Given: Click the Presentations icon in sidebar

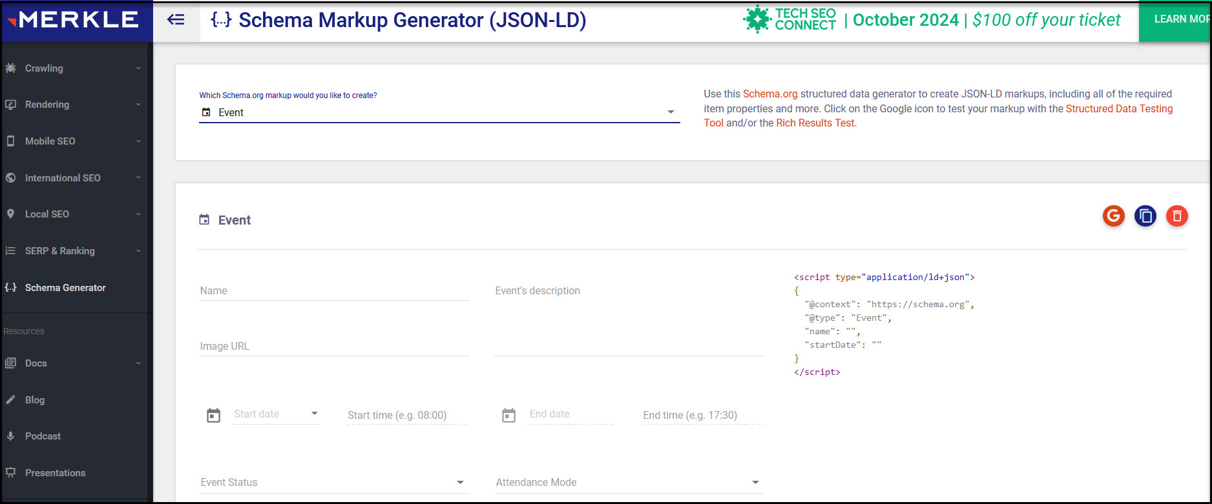Looking at the screenshot, I should [x=11, y=472].
